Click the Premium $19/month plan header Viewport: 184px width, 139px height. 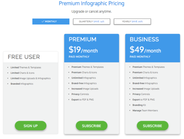[92, 48]
